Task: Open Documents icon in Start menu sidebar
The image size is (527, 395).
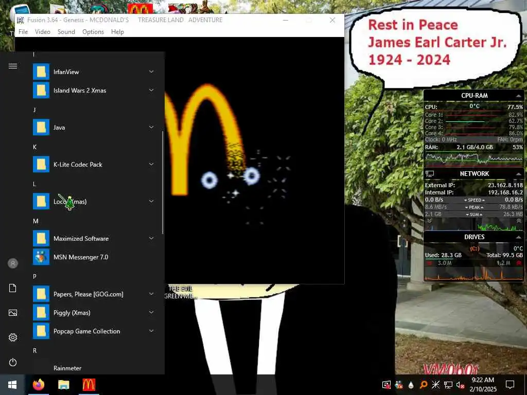Action: [13, 288]
